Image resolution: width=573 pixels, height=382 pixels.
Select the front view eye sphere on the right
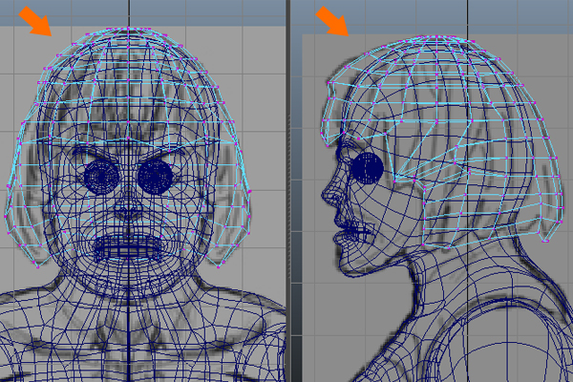tap(156, 177)
